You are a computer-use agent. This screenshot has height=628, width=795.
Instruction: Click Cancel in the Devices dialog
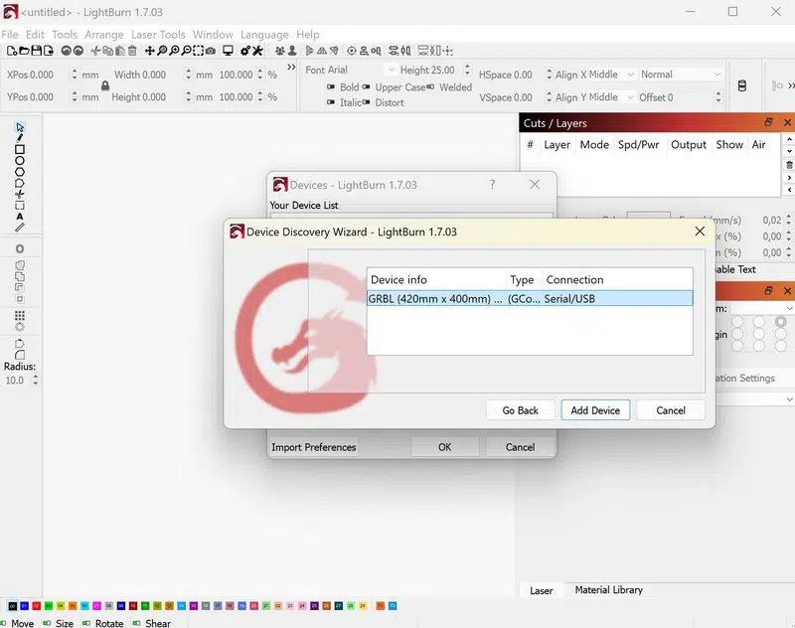(x=520, y=447)
